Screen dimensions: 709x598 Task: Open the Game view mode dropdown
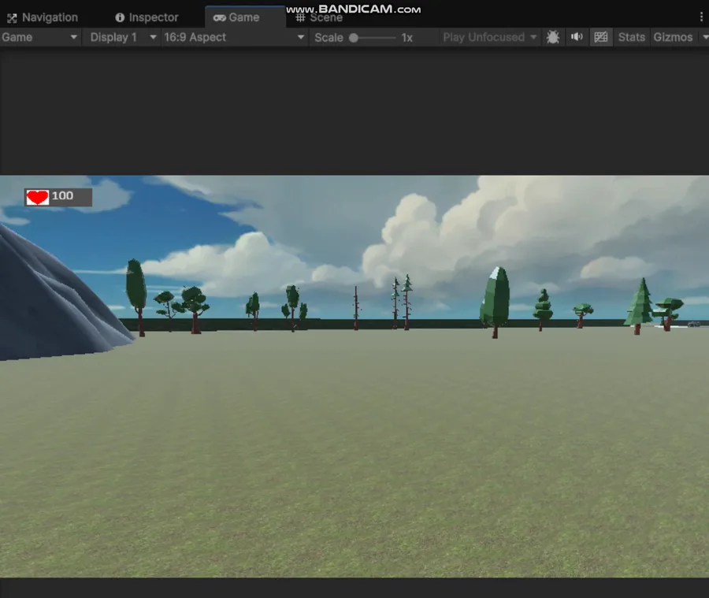tap(40, 37)
